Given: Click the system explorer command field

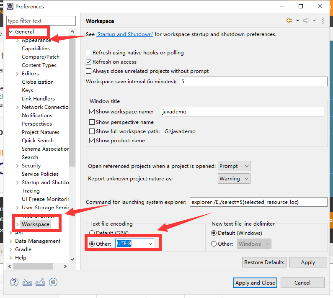Looking at the screenshot, I should pyautogui.click(x=258, y=202).
